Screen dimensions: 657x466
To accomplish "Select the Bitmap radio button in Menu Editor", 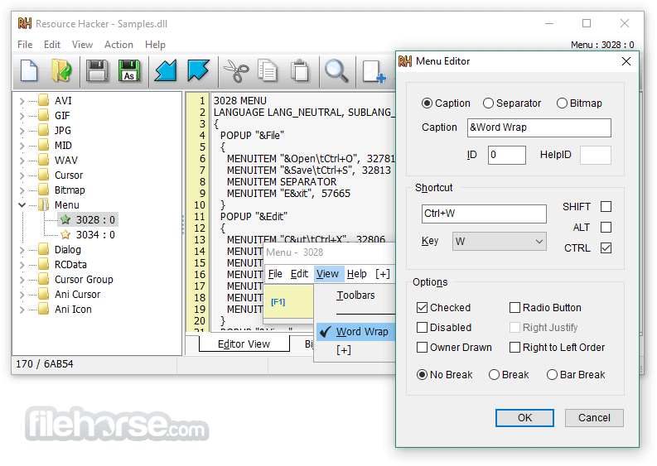I will click(x=562, y=103).
